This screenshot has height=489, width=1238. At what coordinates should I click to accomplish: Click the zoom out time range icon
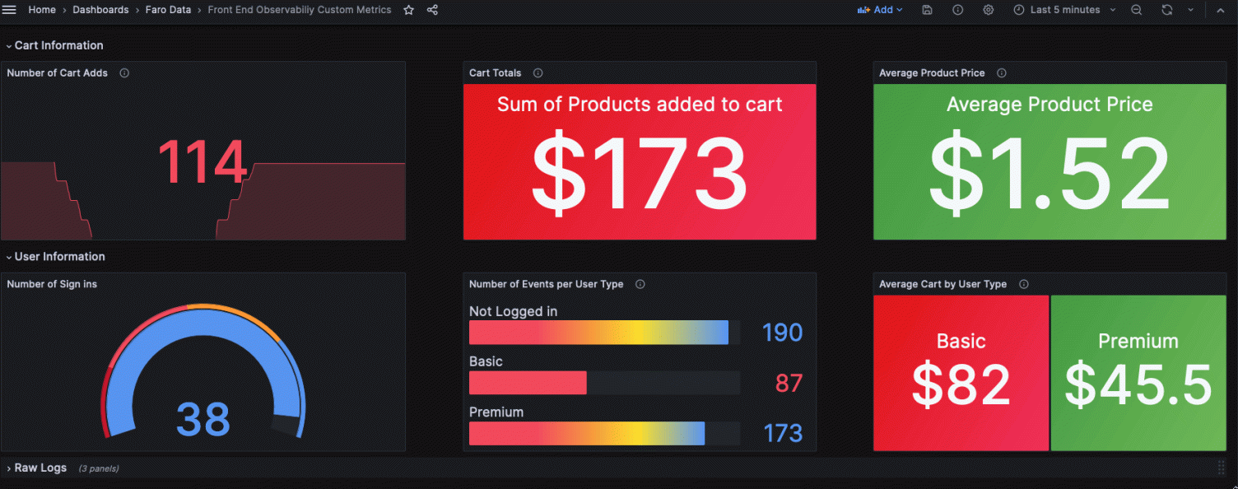click(x=1136, y=9)
